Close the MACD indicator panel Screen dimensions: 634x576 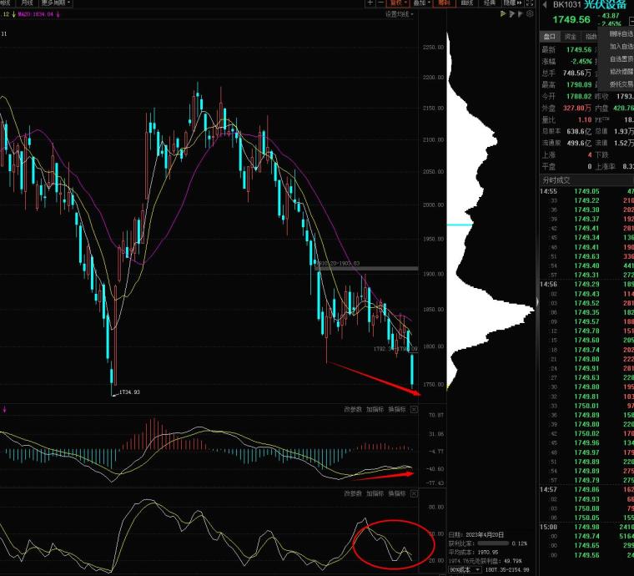click(414, 409)
